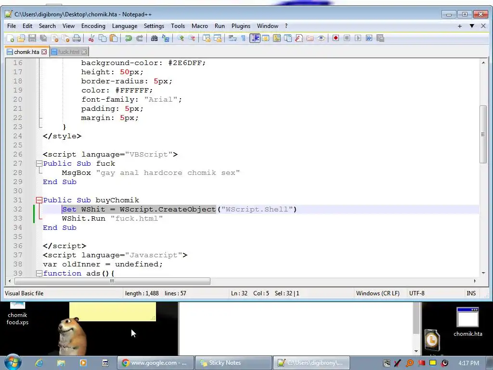Click the Zoom In magnifier icon
Image resolution: width=493 pixels, height=370 pixels.
point(180,39)
